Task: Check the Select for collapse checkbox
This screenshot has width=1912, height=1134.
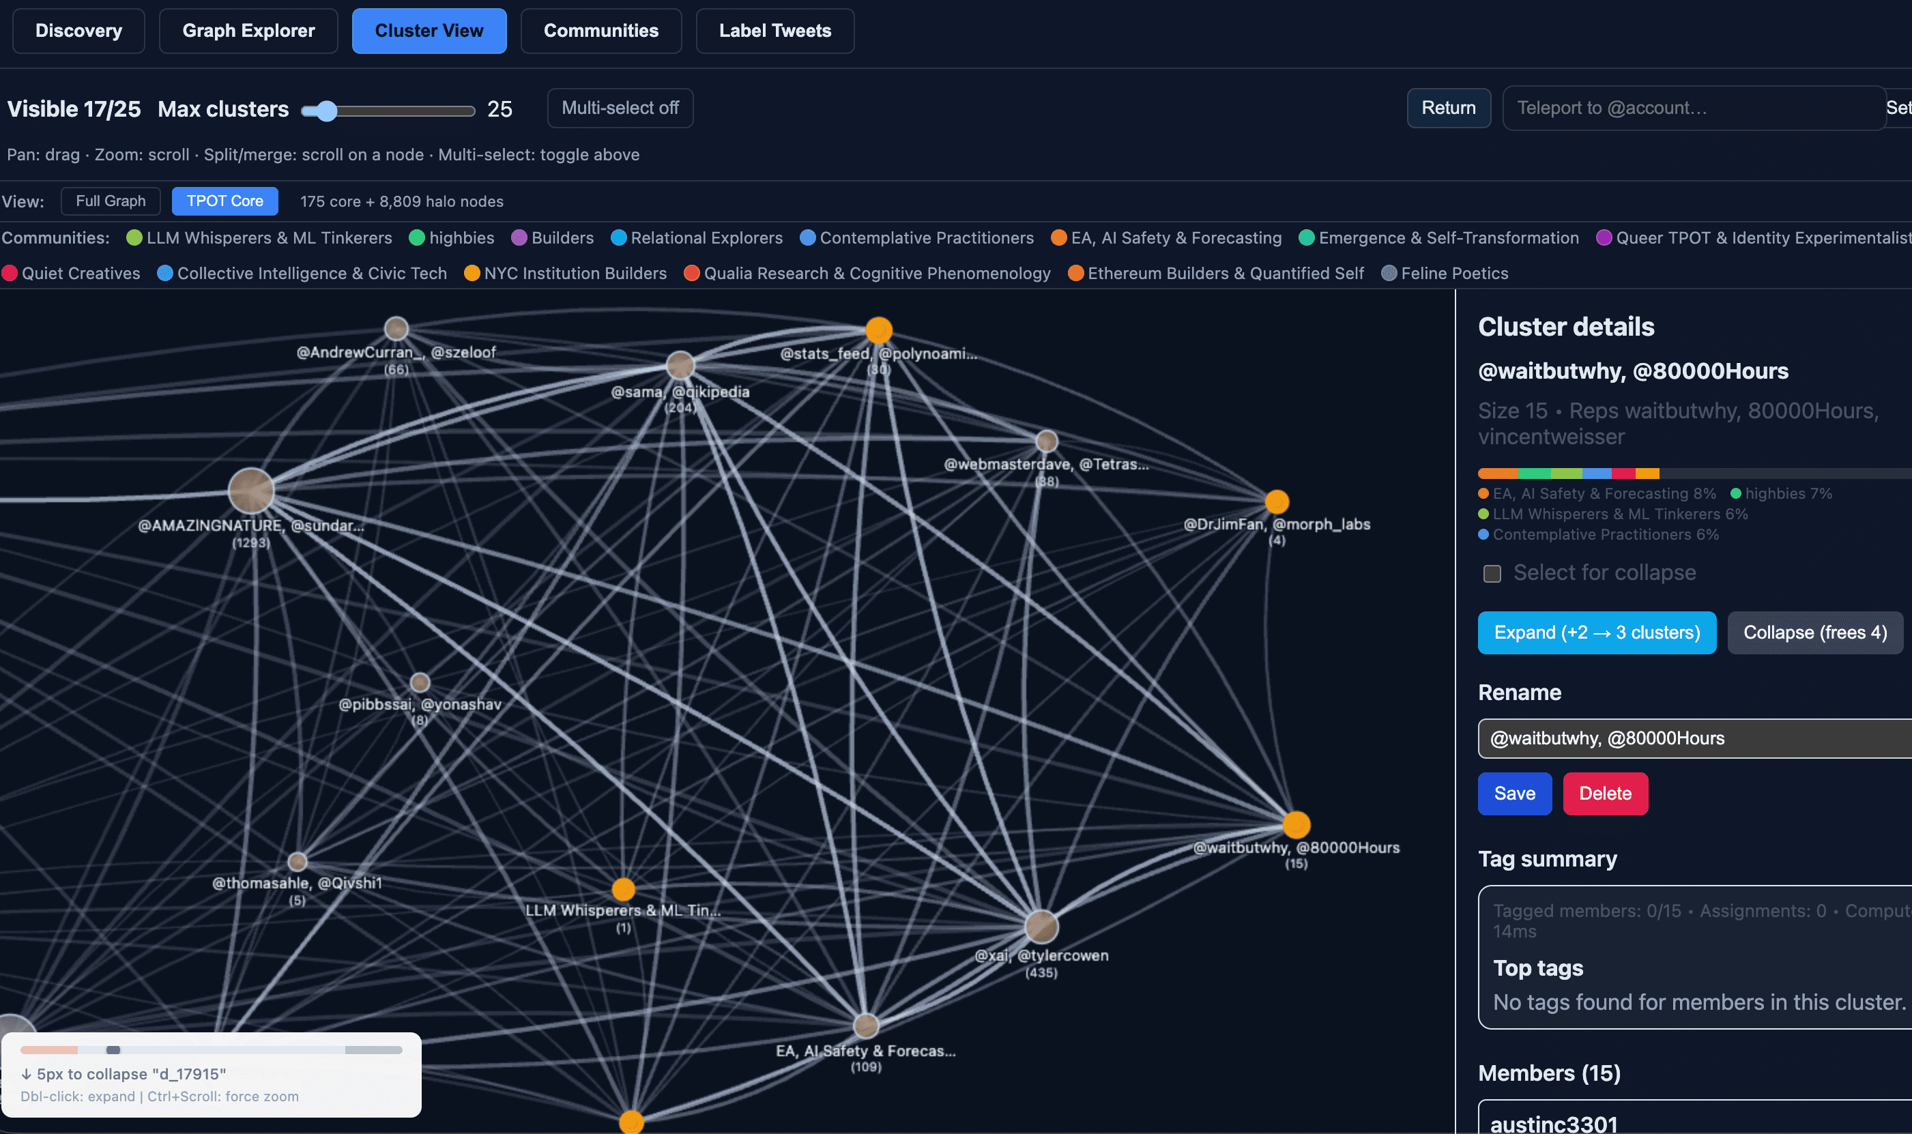Action: 1492,574
